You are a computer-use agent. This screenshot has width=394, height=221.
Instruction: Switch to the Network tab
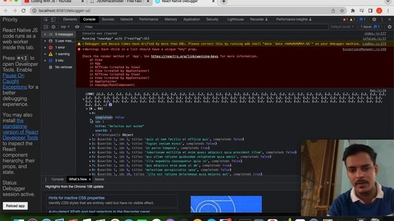pyautogui.click(x=126, y=19)
